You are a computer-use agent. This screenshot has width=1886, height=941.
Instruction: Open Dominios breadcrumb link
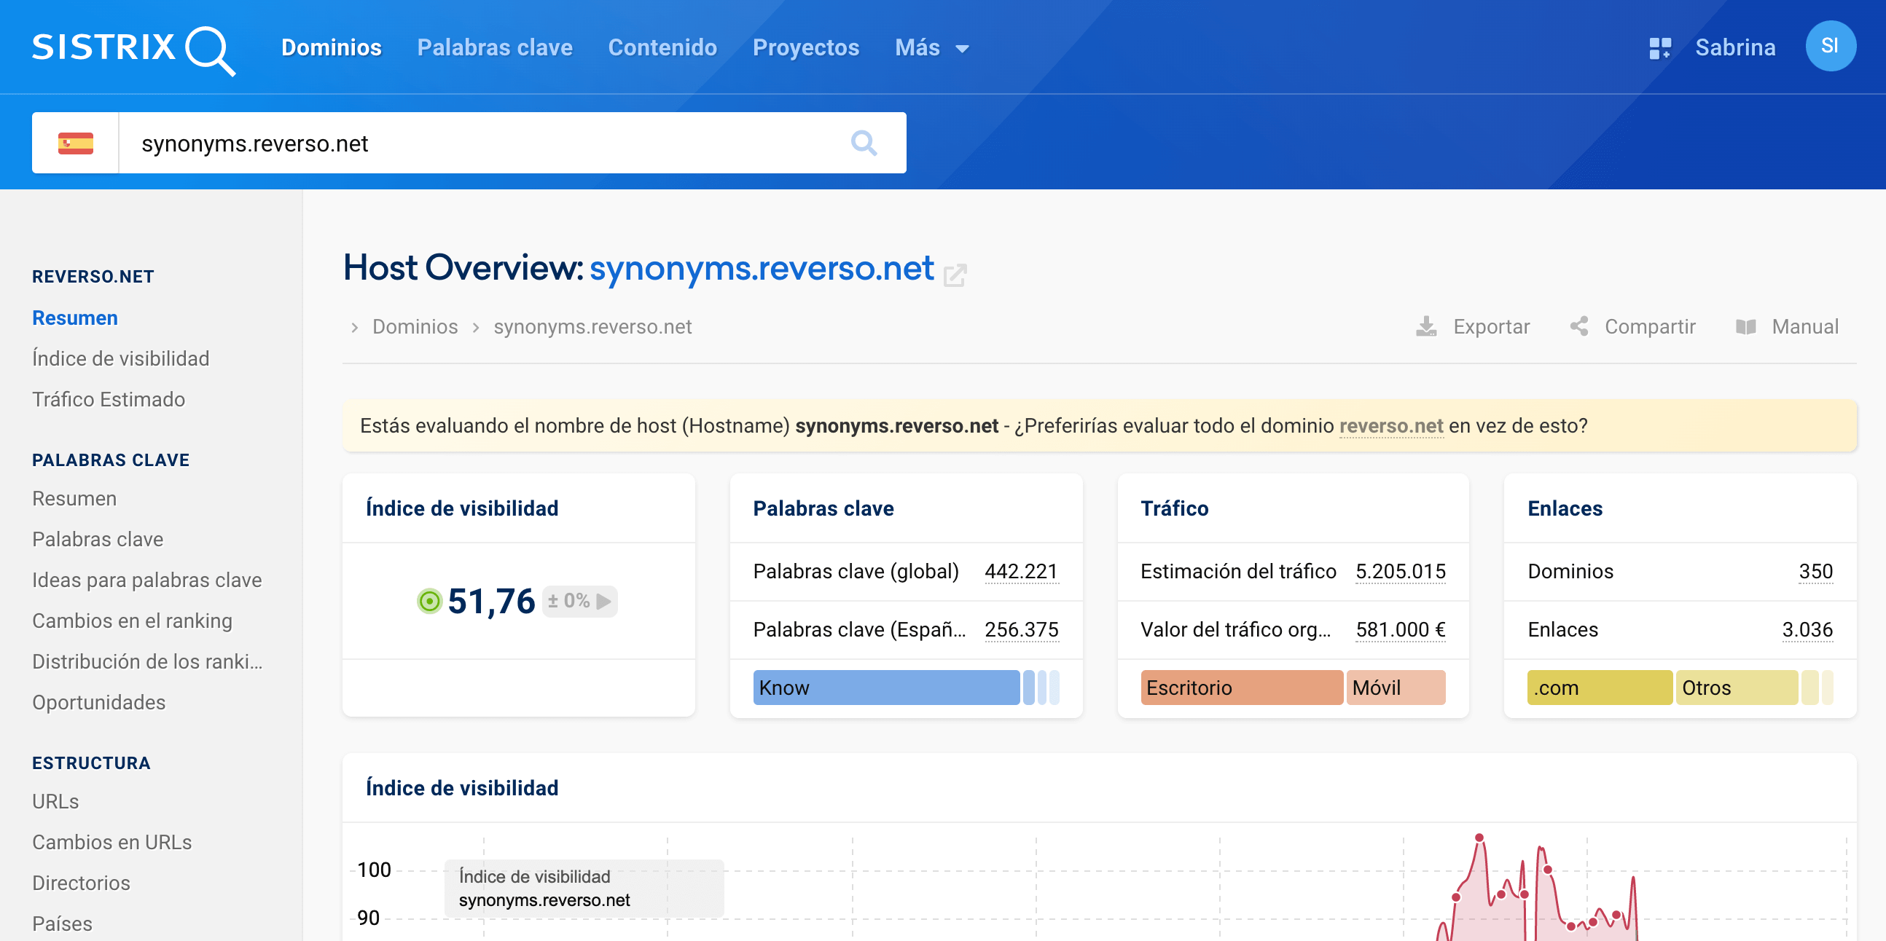tap(415, 326)
